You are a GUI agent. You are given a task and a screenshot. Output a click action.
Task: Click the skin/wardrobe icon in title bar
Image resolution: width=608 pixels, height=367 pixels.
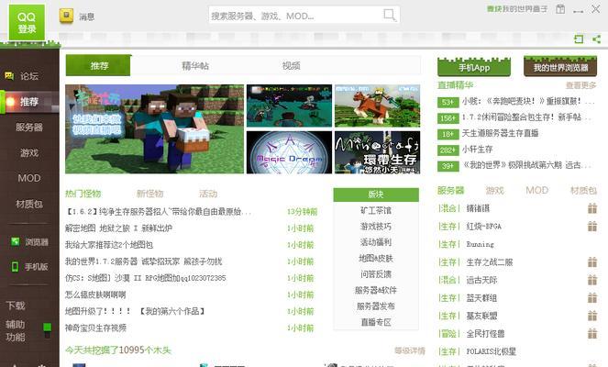point(560,9)
